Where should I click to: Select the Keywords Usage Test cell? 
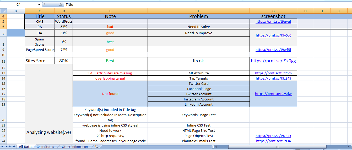[199, 115]
